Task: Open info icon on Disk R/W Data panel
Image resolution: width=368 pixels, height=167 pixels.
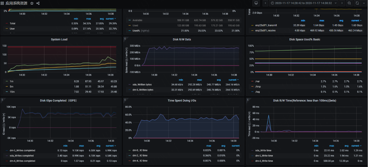Action: tap(125, 39)
